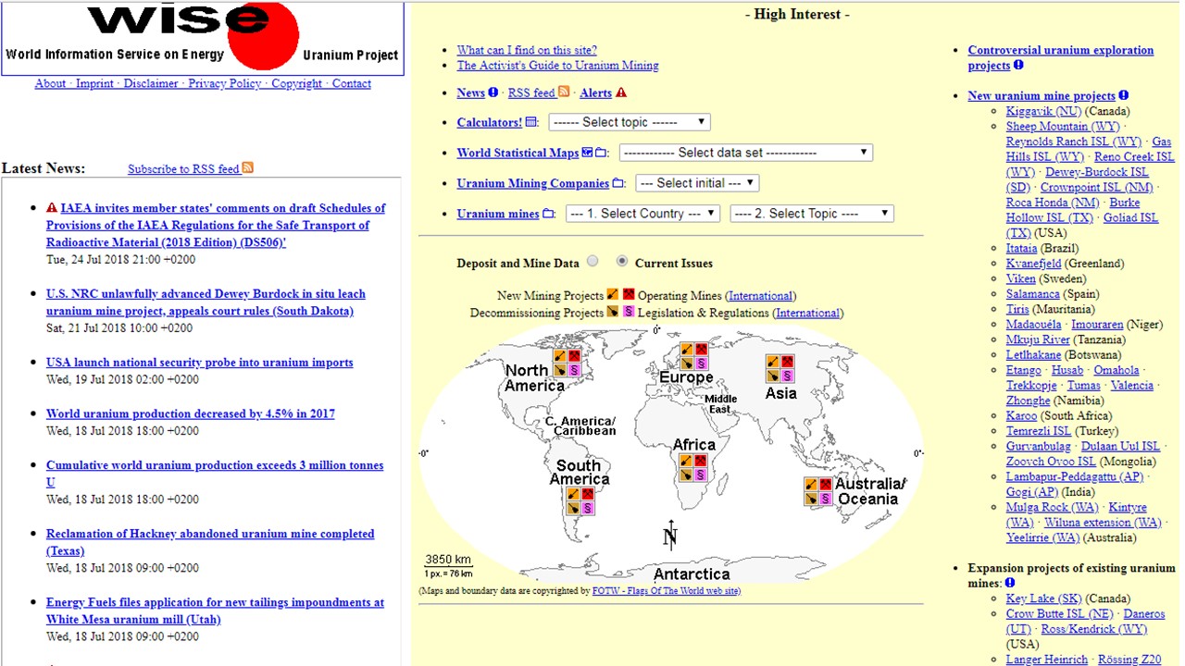Open Asia Legislation & Regulations icon
Image resolution: width=1185 pixels, height=666 pixels.
[x=787, y=376]
